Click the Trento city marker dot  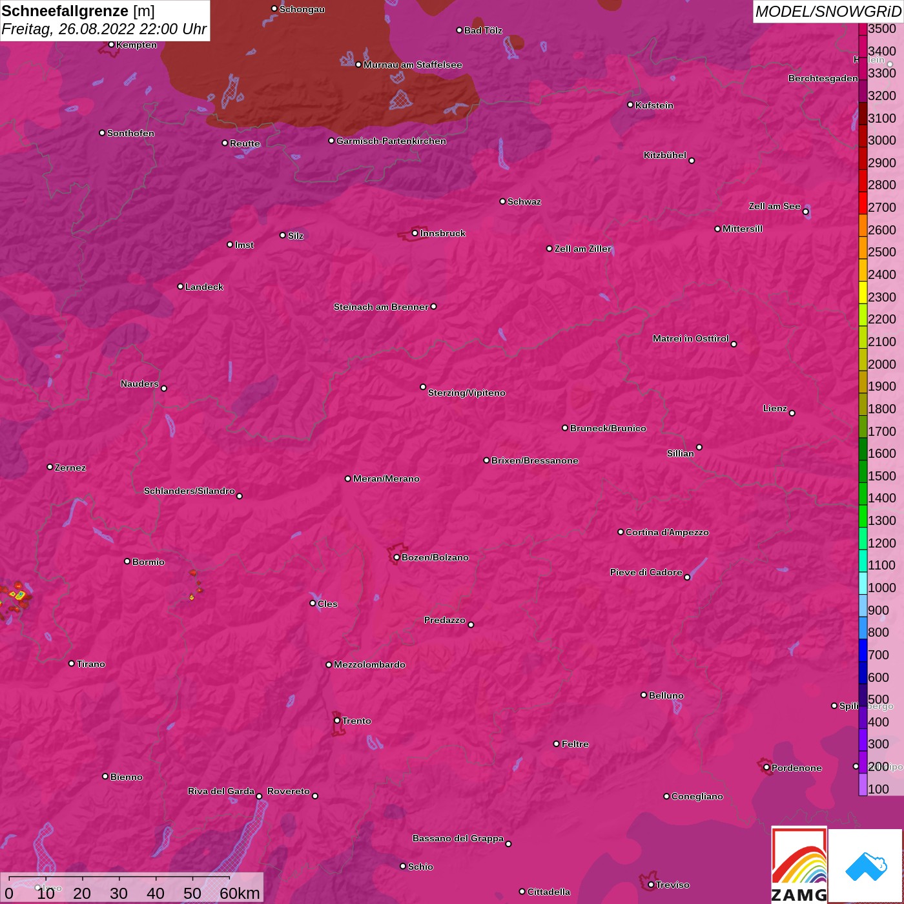point(337,721)
